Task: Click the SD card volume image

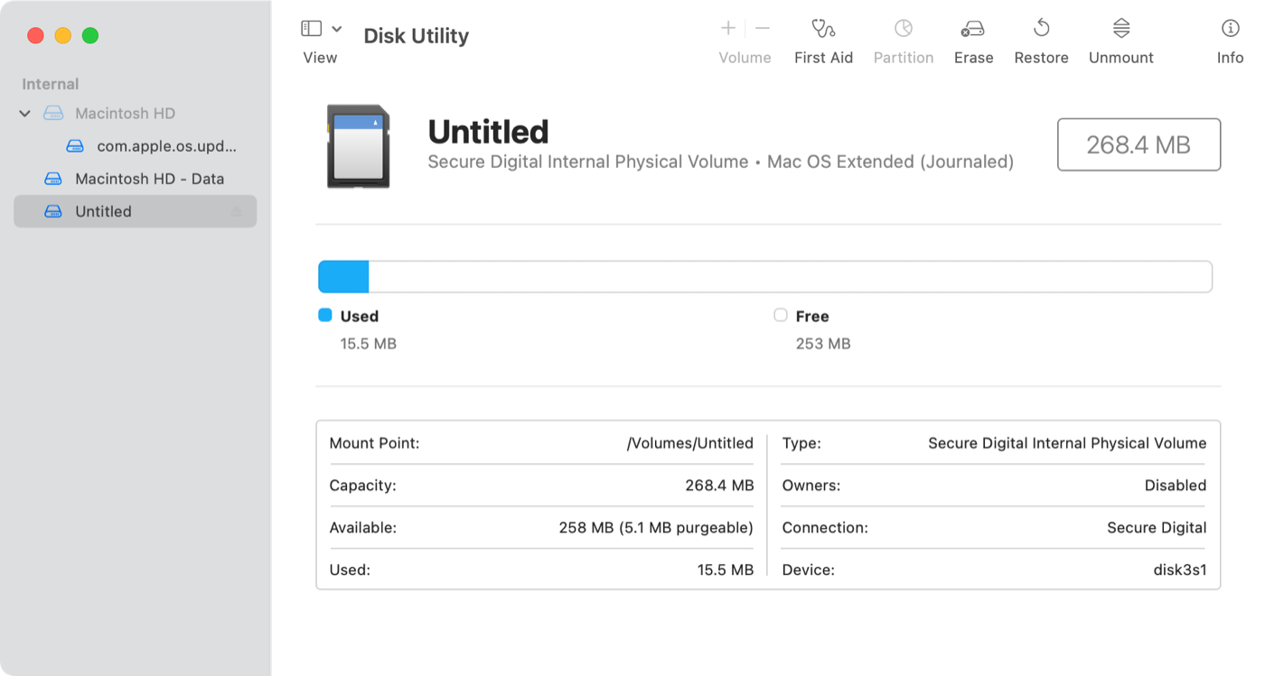Action: tap(358, 147)
